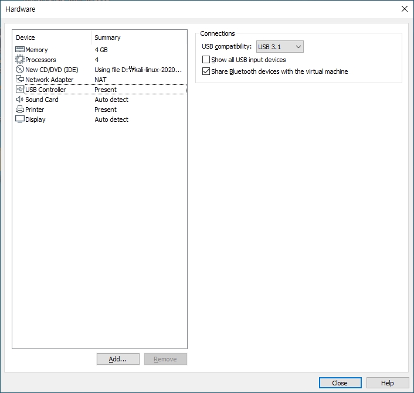
Task: Click the X to close Hardware window
Action: (x=404, y=9)
